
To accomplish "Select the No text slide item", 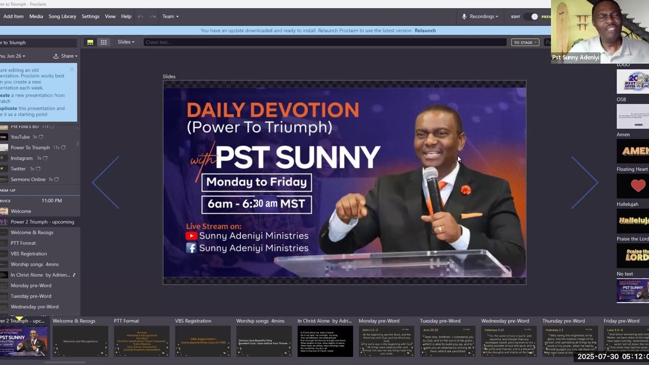I will click(x=633, y=290).
